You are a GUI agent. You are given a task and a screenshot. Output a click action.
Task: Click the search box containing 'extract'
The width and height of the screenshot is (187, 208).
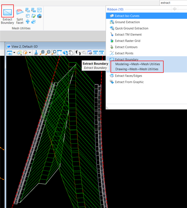[172, 3]
